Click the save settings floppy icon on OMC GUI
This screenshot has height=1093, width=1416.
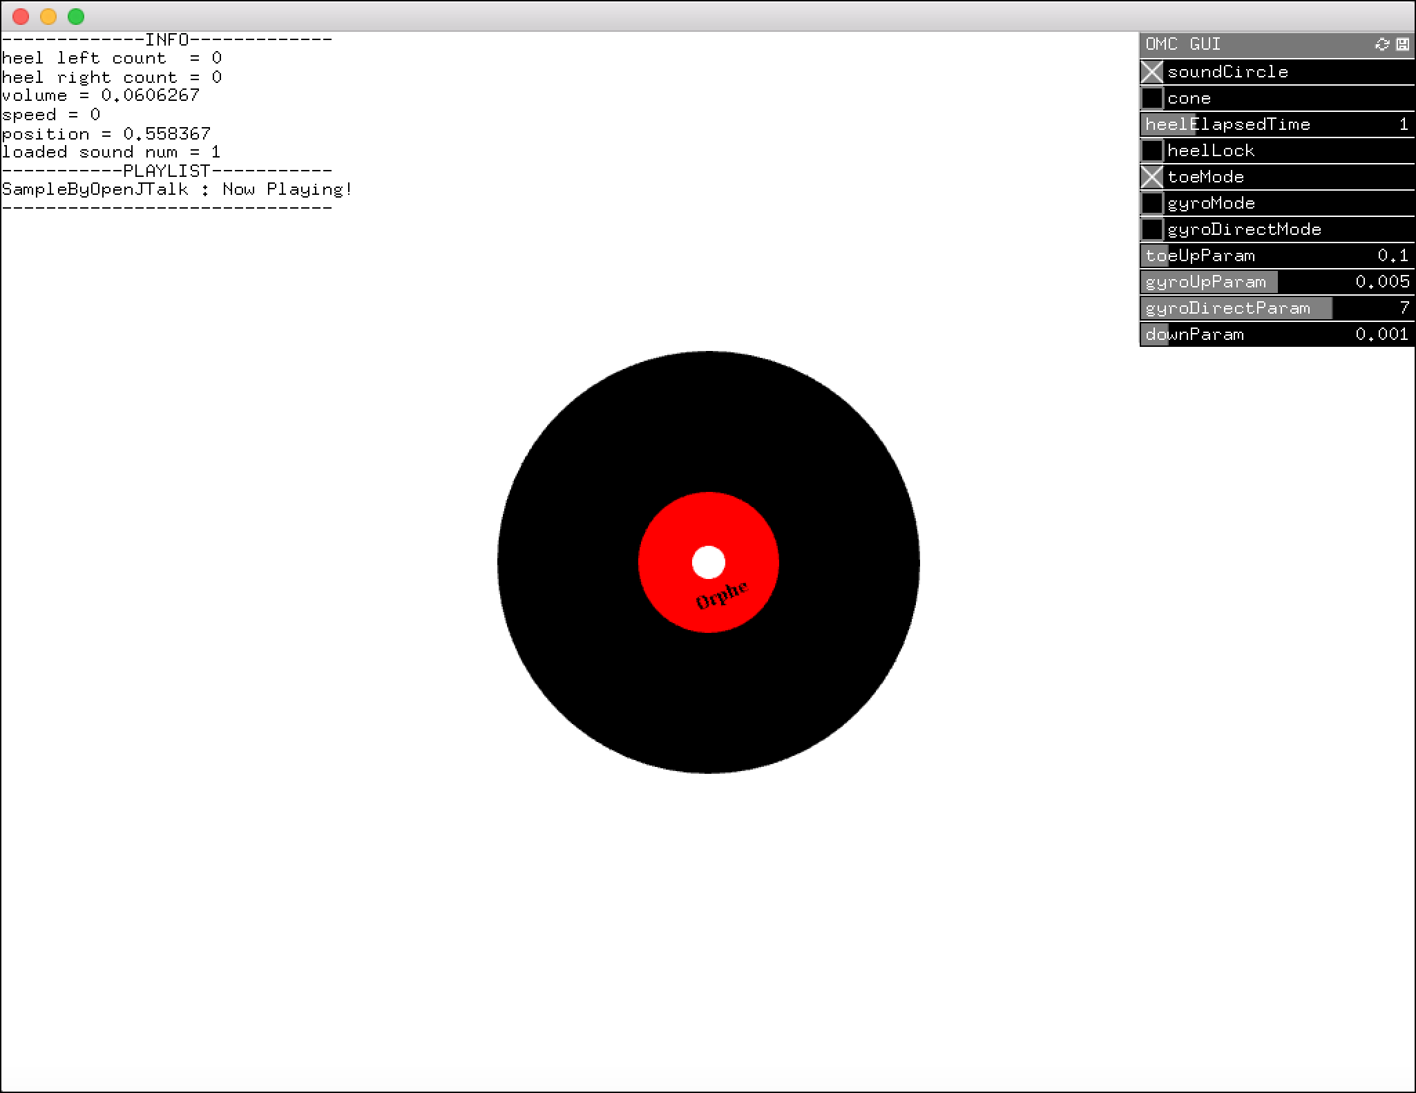(1403, 44)
